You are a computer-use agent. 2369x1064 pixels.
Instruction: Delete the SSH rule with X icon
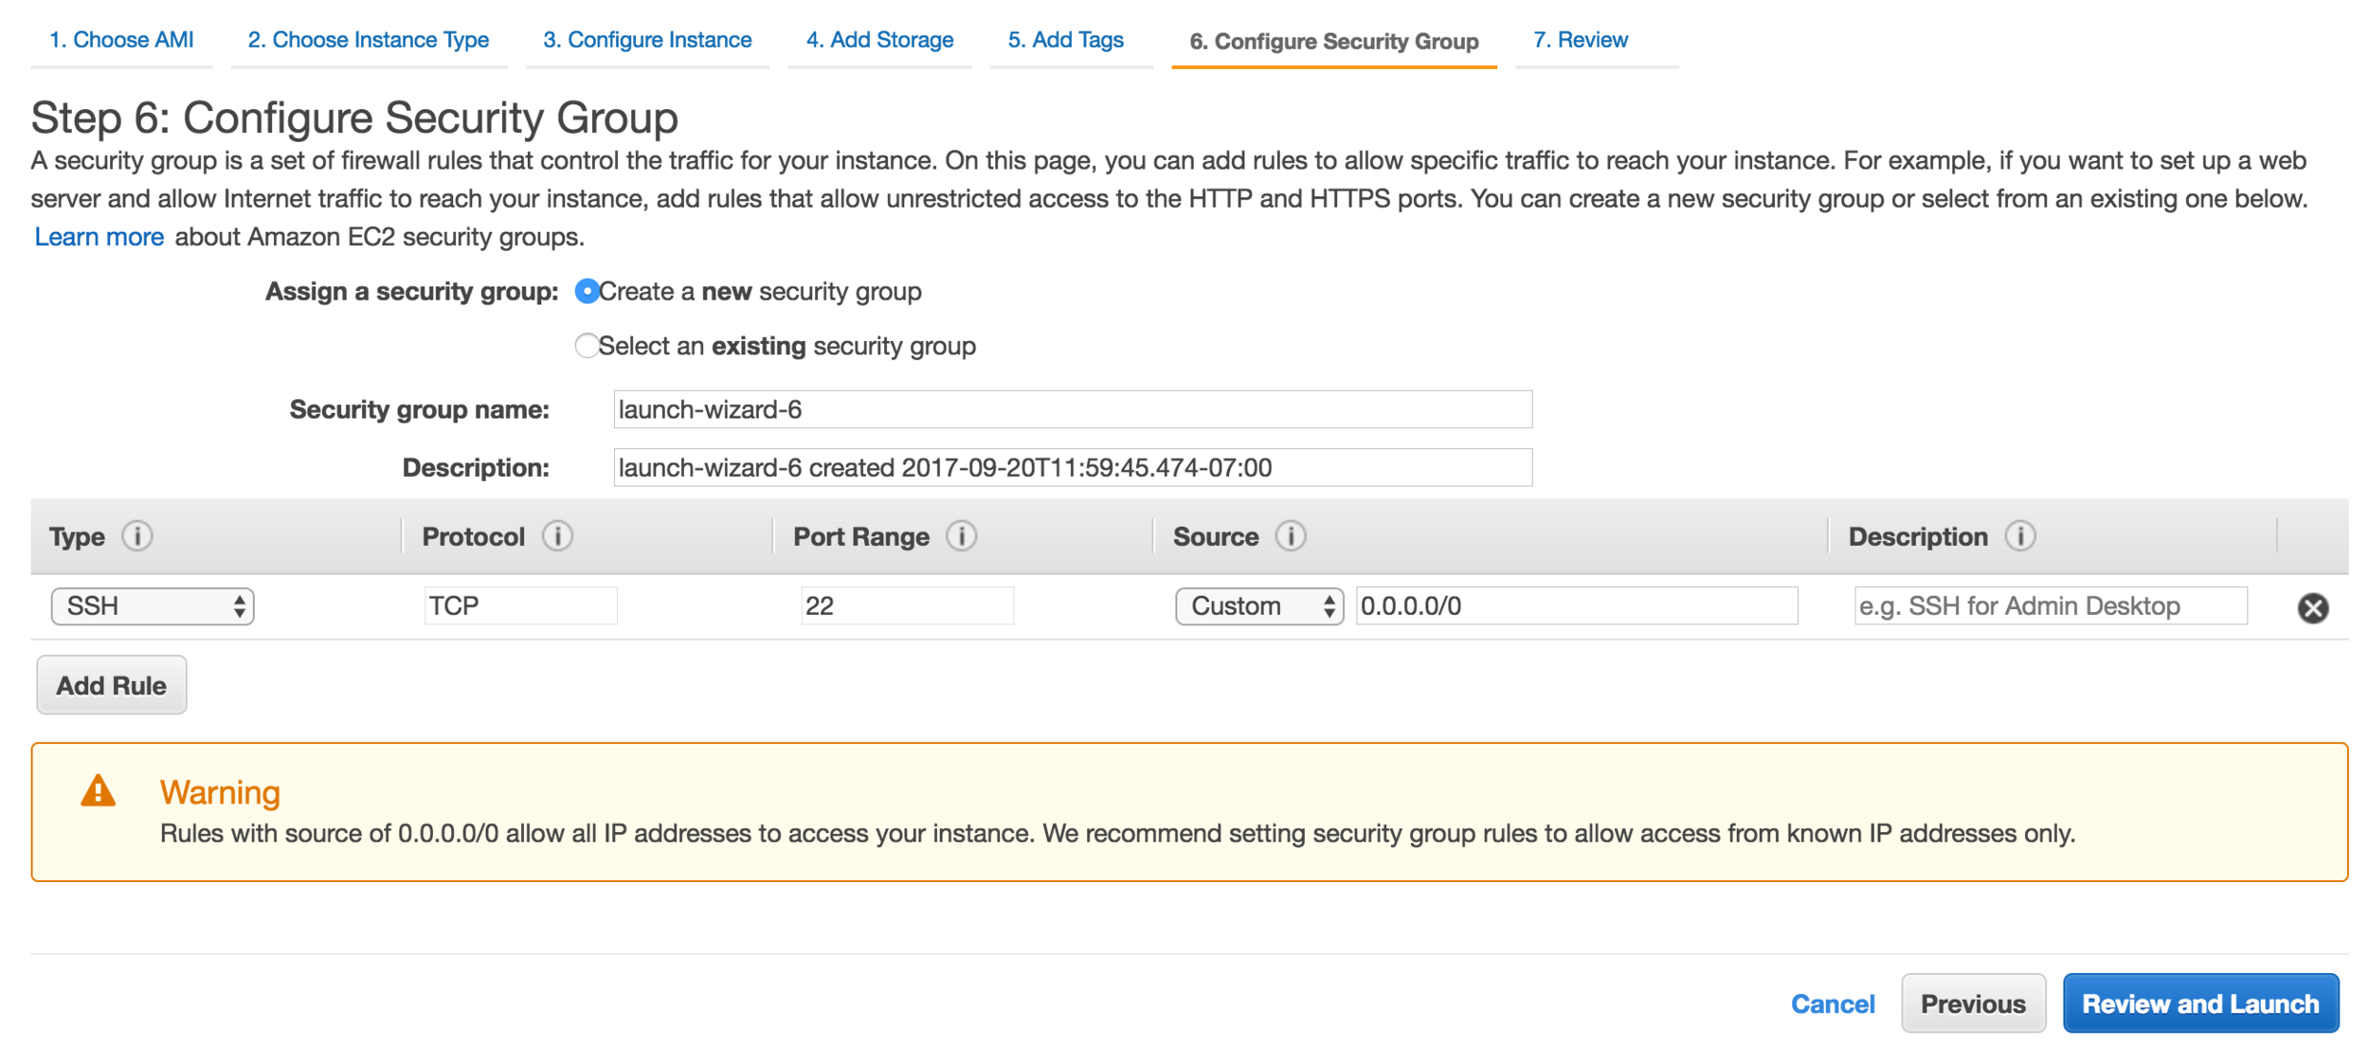point(2312,607)
